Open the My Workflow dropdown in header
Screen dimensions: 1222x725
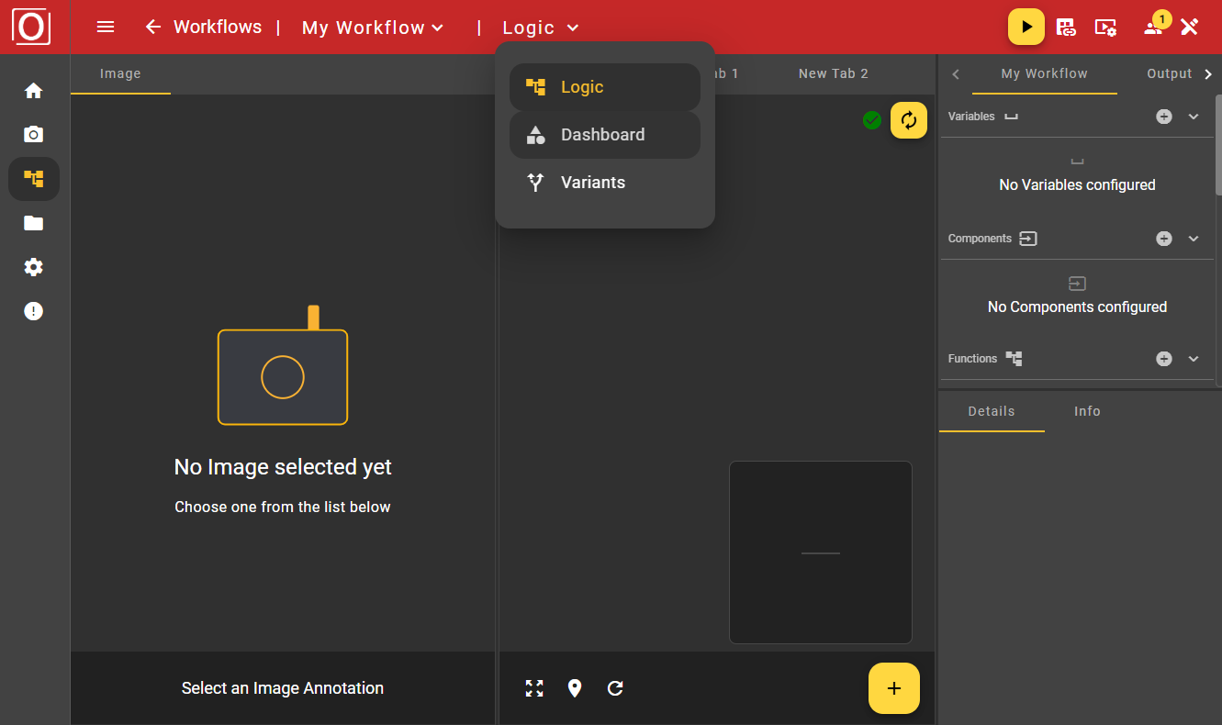[x=373, y=28]
